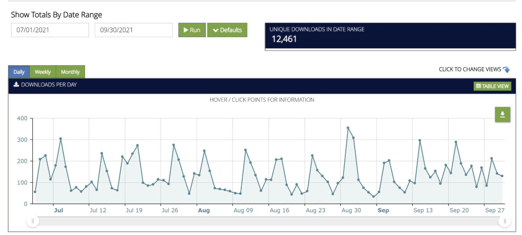The width and height of the screenshot is (522, 235).
Task: Click the right range slider handle
Action: point(505,221)
